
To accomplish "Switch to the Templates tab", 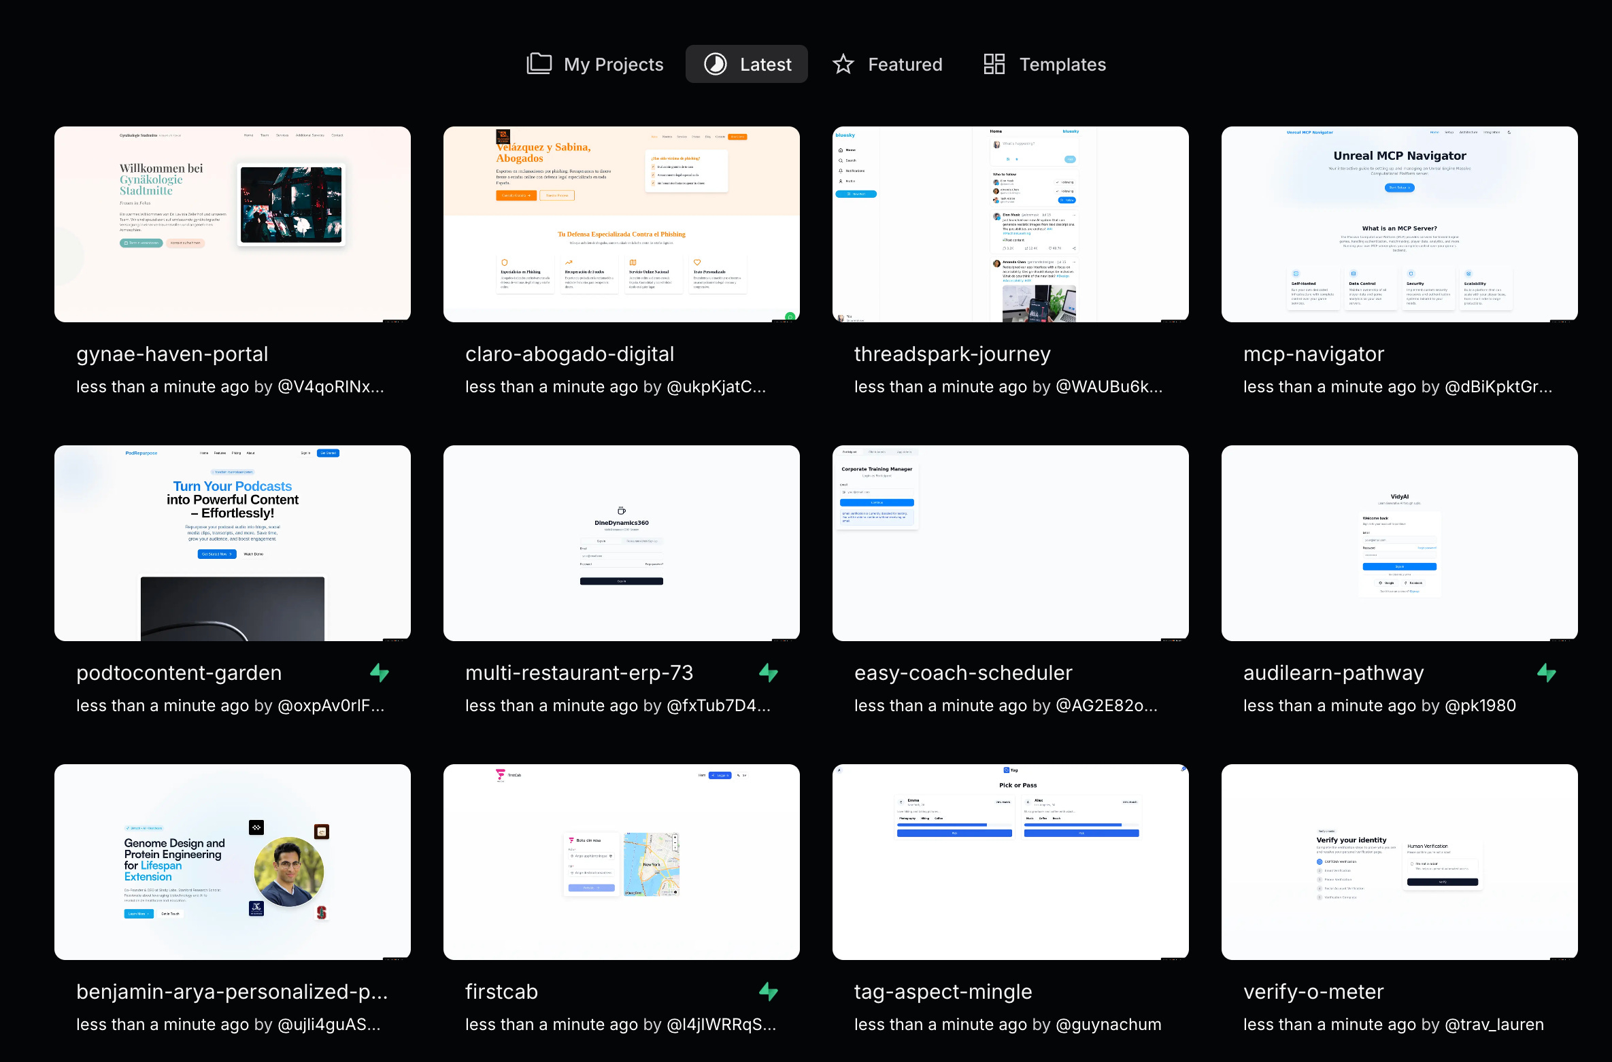I will point(1045,64).
